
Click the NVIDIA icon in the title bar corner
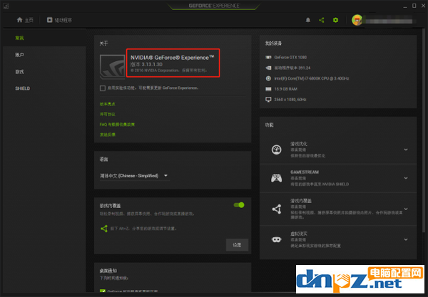(x=6, y=6)
